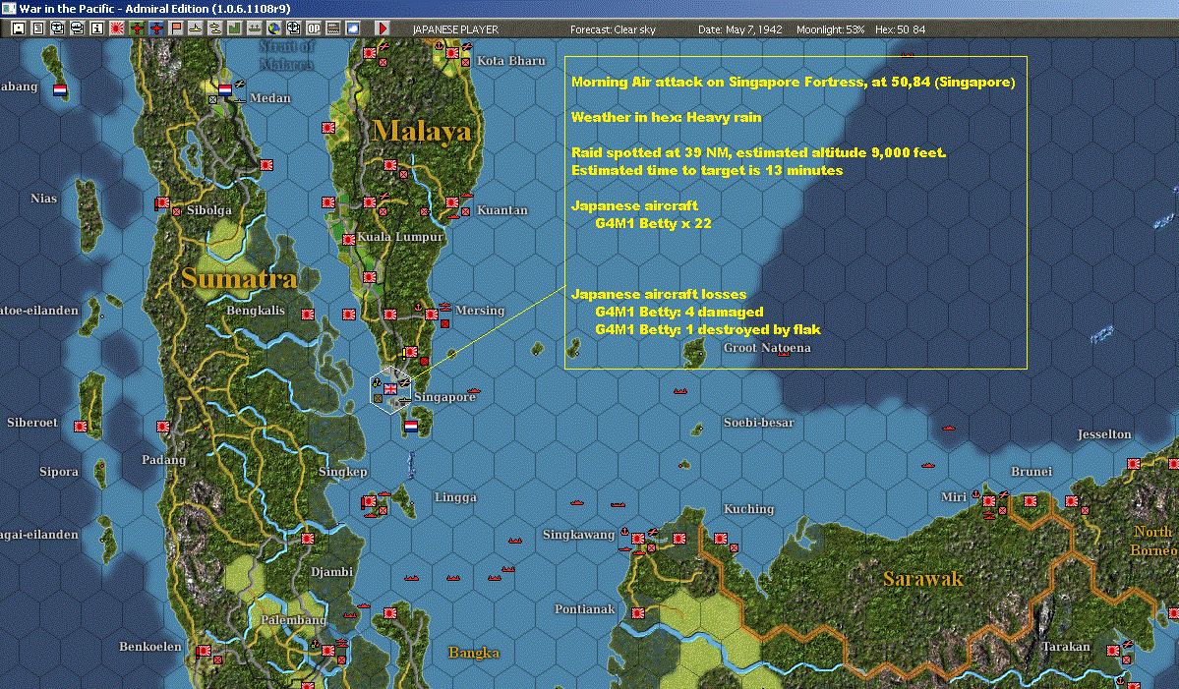The image size is (1179, 689).
Task: Select Japanese base marker at Siberoet
Action: (x=81, y=426)
